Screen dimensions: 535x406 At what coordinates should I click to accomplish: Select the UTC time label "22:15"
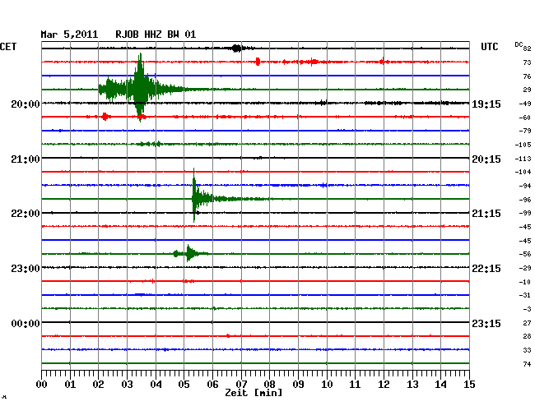pos(486,269)
